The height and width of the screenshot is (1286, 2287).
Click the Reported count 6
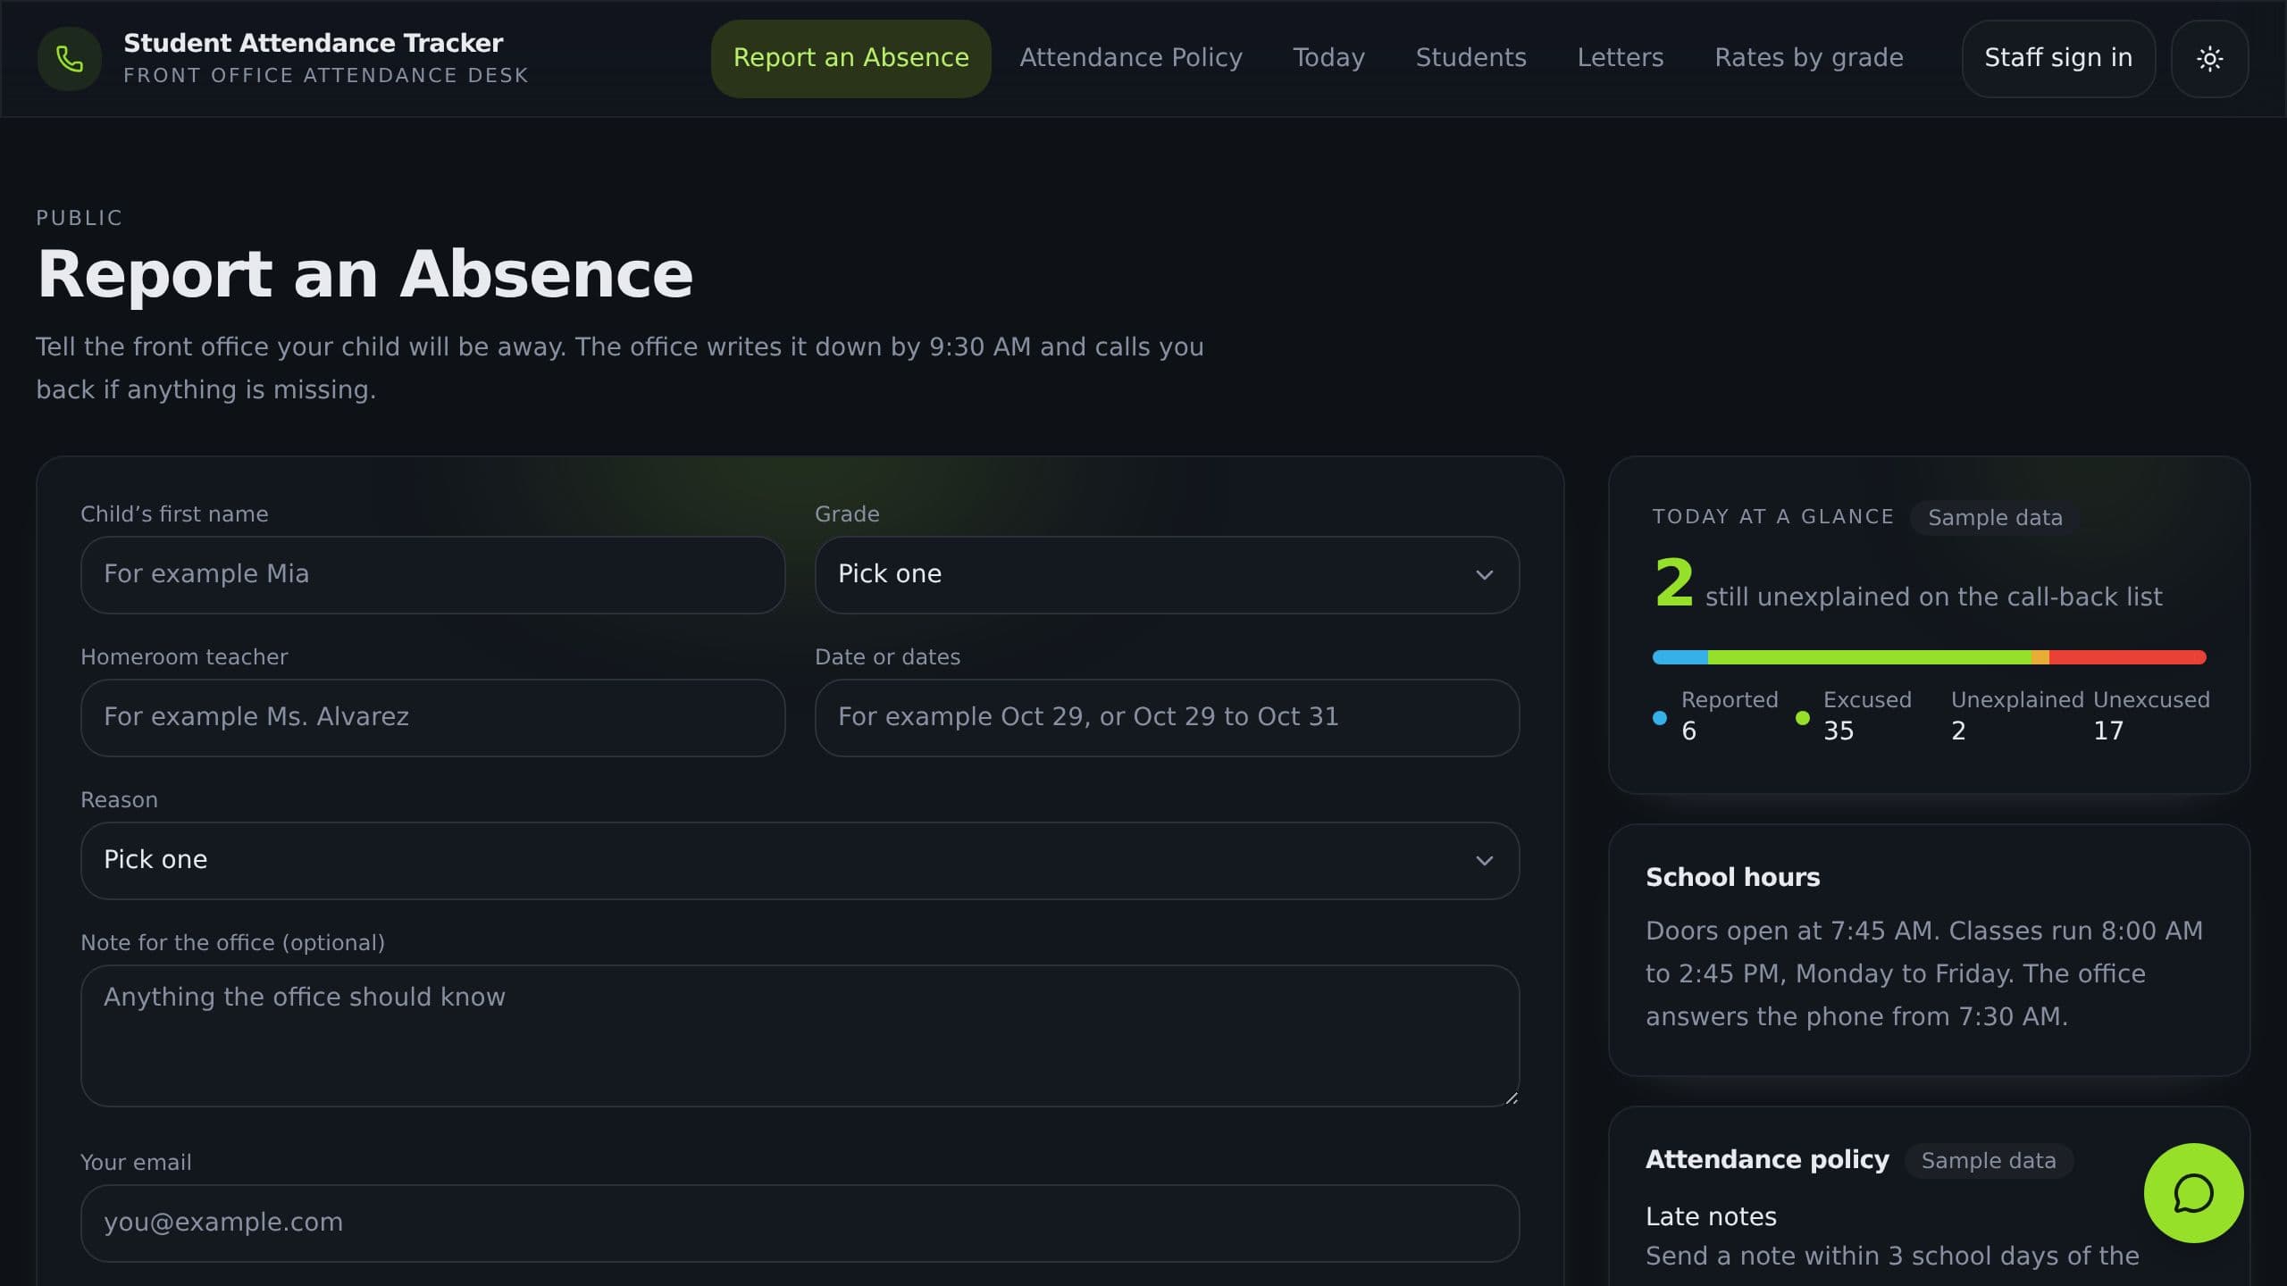click(x=1688, y=731)
